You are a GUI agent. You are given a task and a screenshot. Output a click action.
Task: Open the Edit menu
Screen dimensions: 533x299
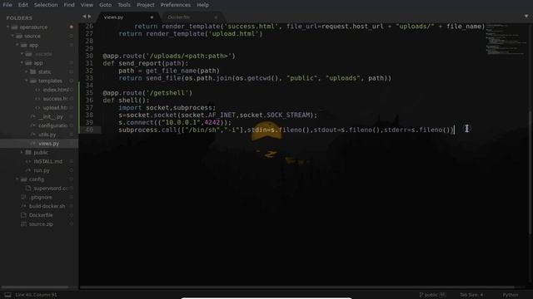[23, 5]
